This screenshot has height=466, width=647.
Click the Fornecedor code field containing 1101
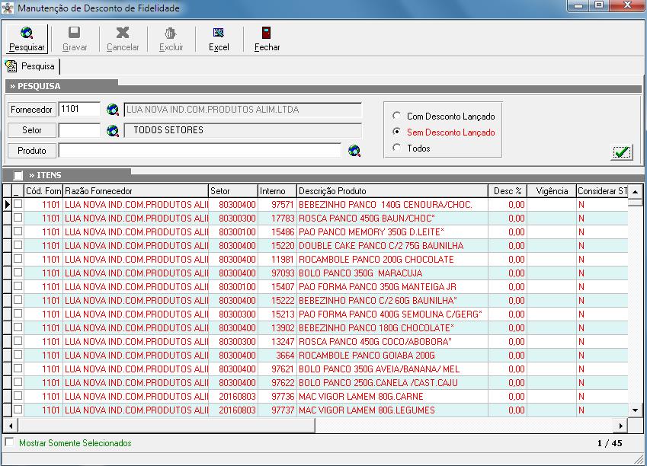click(79, 109)
